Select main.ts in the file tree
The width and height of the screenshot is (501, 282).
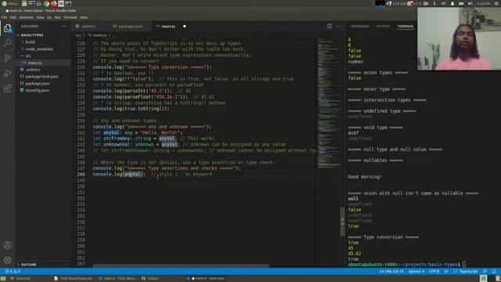pyautogui.click(x=43, y=63)
